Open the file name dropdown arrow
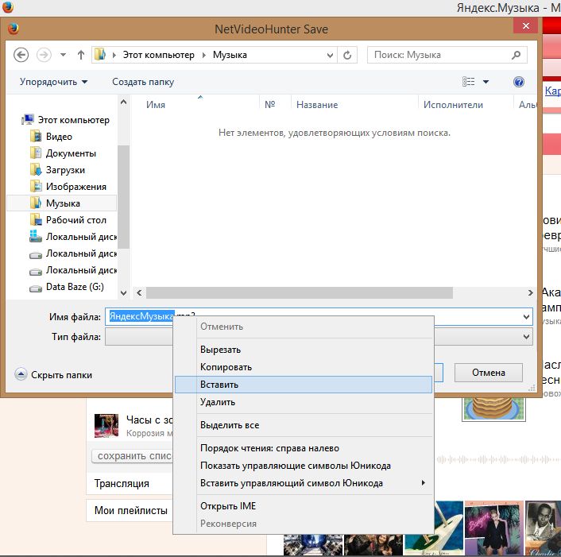 coord(526,317)
